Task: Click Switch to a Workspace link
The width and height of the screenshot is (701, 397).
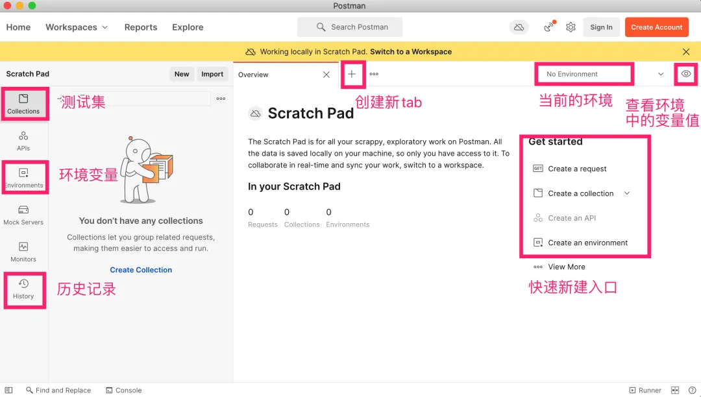Action: [x=411, y=52]
